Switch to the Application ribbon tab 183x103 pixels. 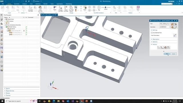(x=60, y=4)
